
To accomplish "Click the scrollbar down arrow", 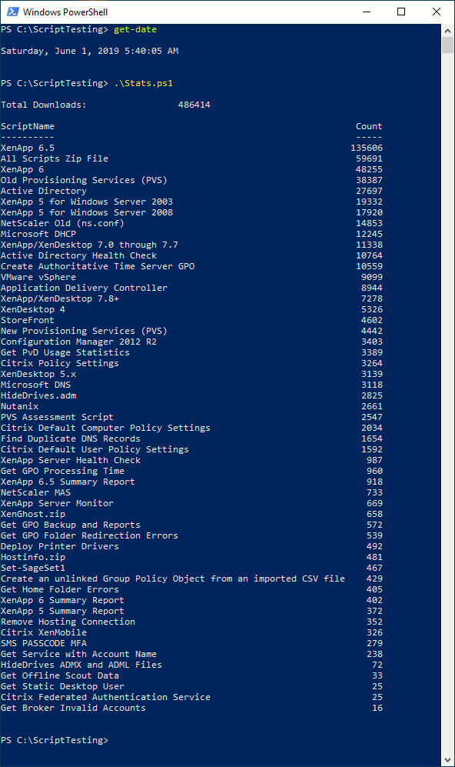I will click(447, 760).
